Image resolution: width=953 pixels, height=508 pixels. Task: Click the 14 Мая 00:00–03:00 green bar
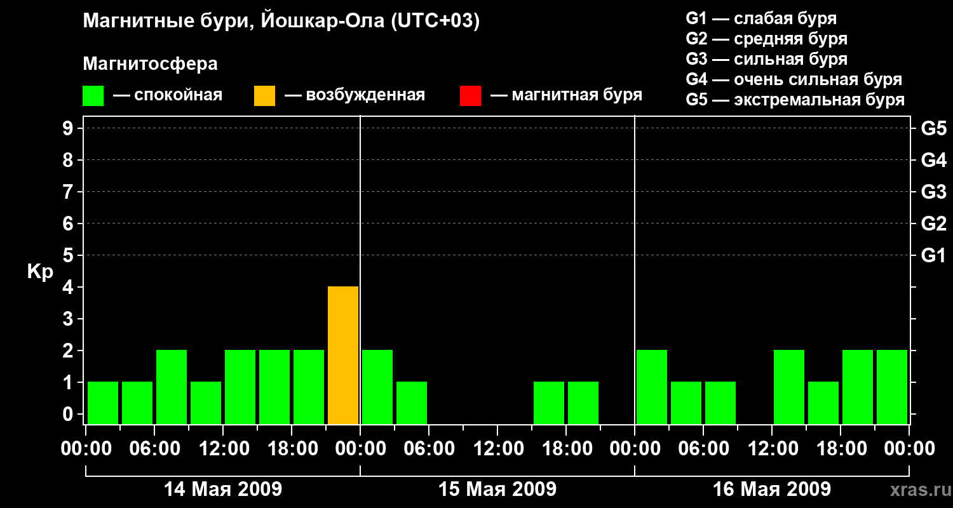103,403
